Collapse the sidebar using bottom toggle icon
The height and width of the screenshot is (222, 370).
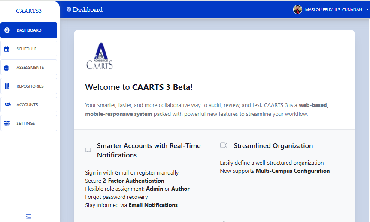click(29, 216)
